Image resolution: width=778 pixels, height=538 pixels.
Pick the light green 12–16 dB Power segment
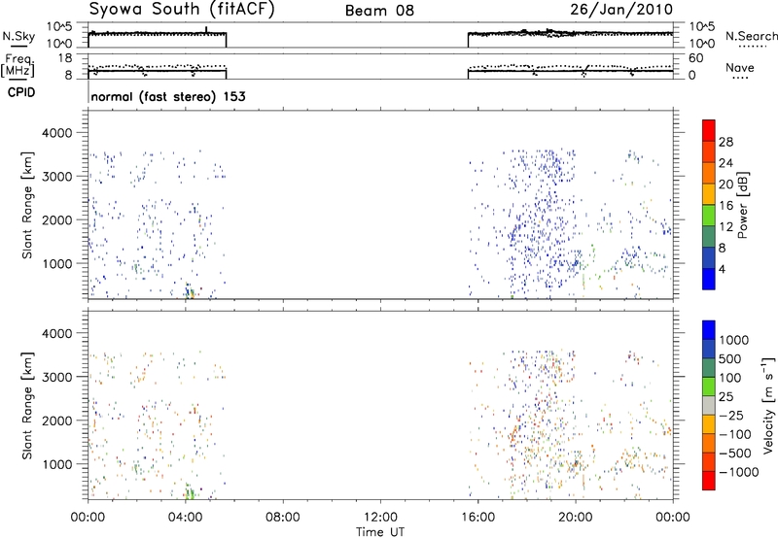click(x=709, y=215)
